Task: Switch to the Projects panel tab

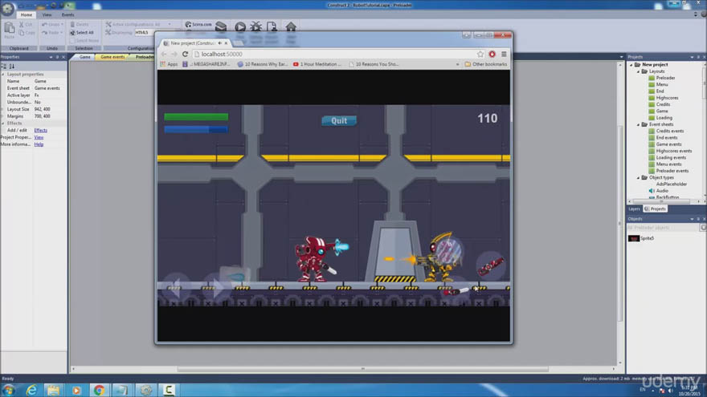Action: [655, 209]
